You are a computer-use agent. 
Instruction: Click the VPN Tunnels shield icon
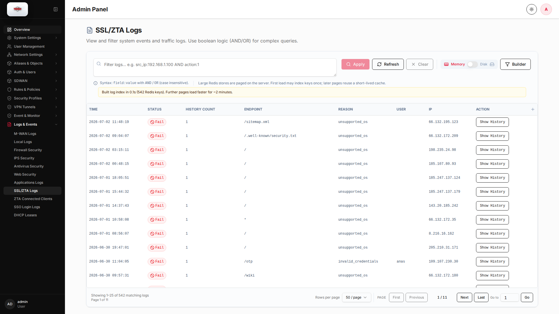[9, 107]
